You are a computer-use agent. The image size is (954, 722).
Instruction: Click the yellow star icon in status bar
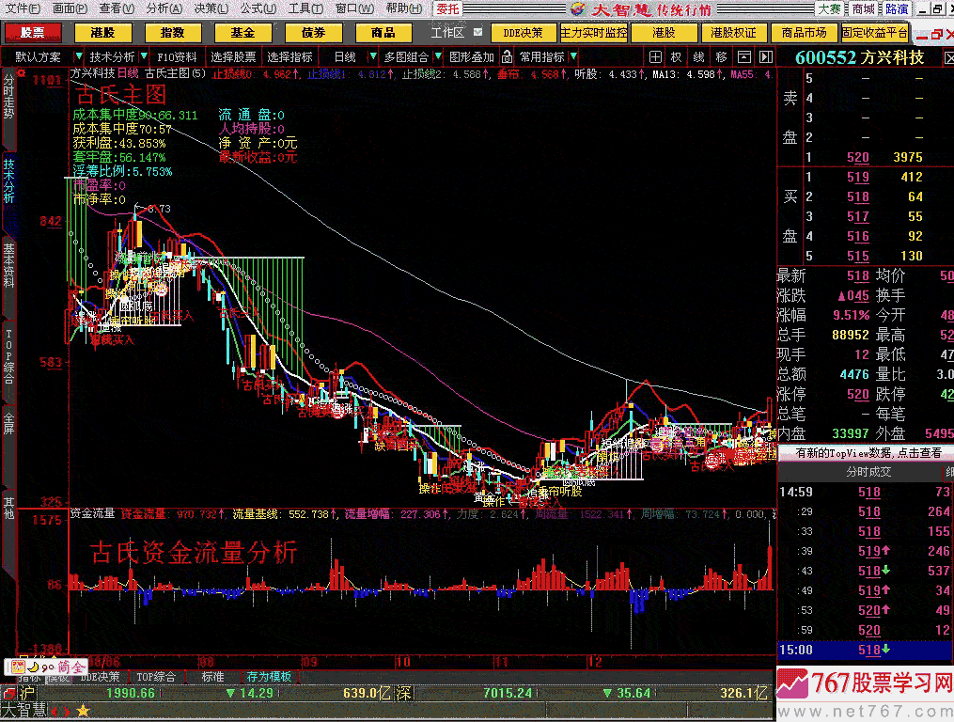coord(84,711)
